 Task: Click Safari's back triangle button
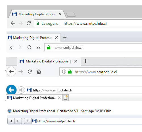point(11,121)
